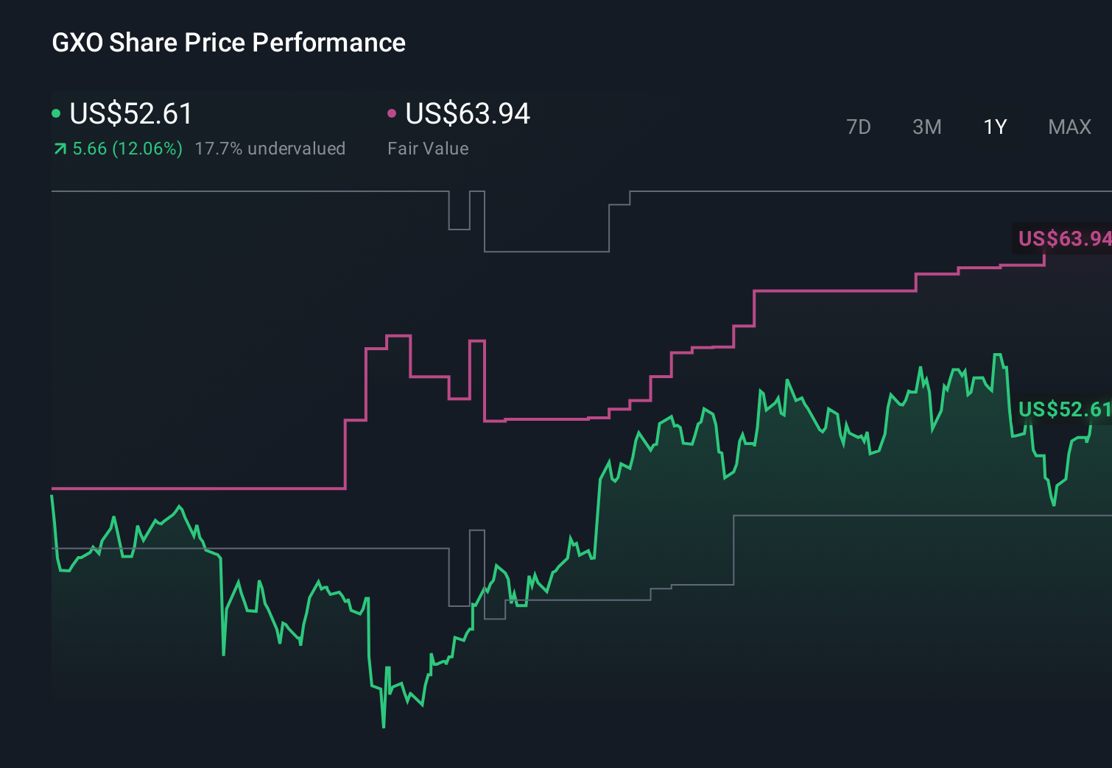This screenshot has width=1112, height=768.
Task: Select the 1Y time range
Action: tap(993, 127)
